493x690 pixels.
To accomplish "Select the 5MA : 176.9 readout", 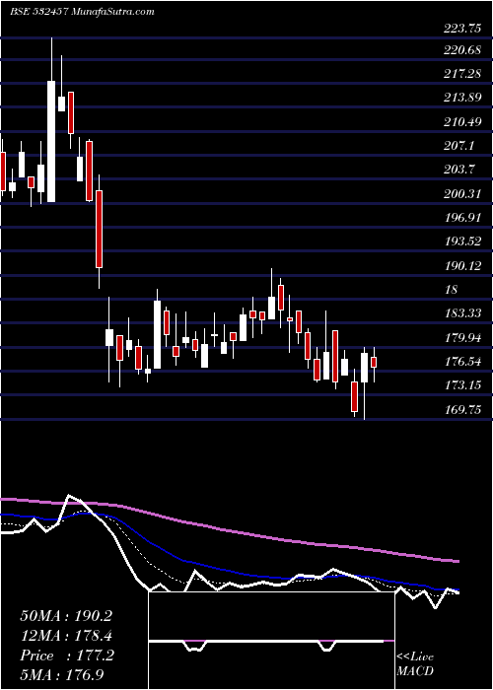I will (62, 674).
